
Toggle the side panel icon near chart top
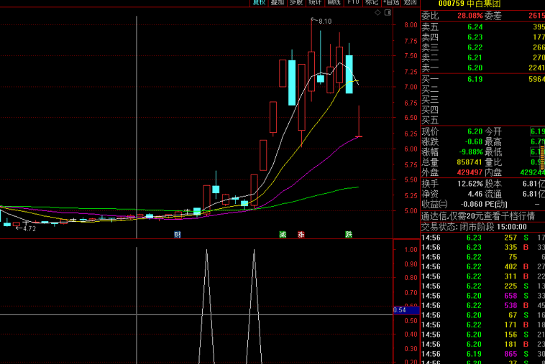point(388,13)
